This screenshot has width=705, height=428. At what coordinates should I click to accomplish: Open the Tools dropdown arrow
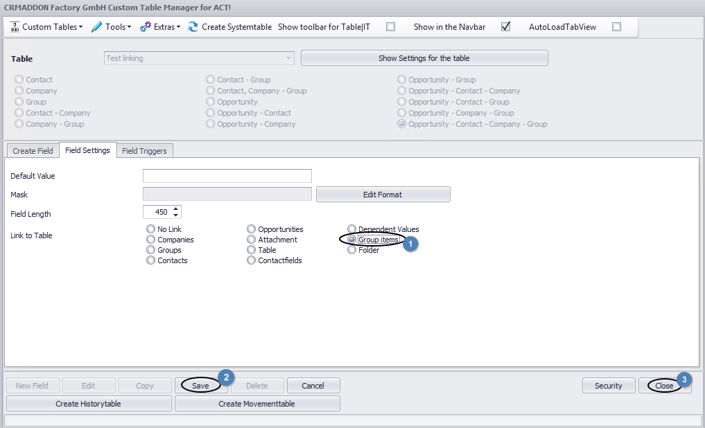click(129, 27)
